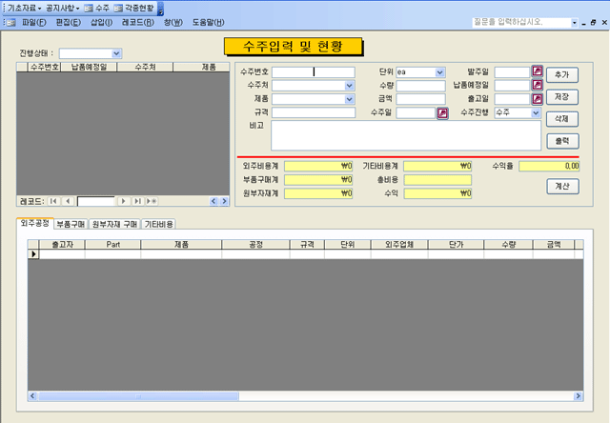Expand the help question box dropdown arrow

point(574,23)
